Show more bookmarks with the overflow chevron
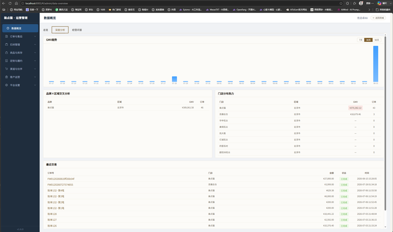The height and width of the screenshot is (232, 393). [x=369, y=9]
